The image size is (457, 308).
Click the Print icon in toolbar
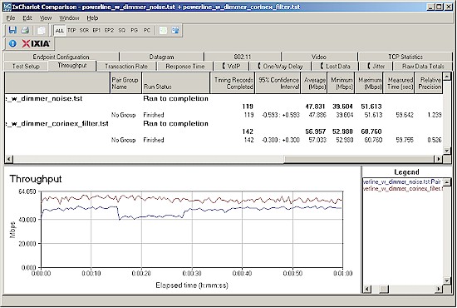pyautogui.click(x=25, y=30)
